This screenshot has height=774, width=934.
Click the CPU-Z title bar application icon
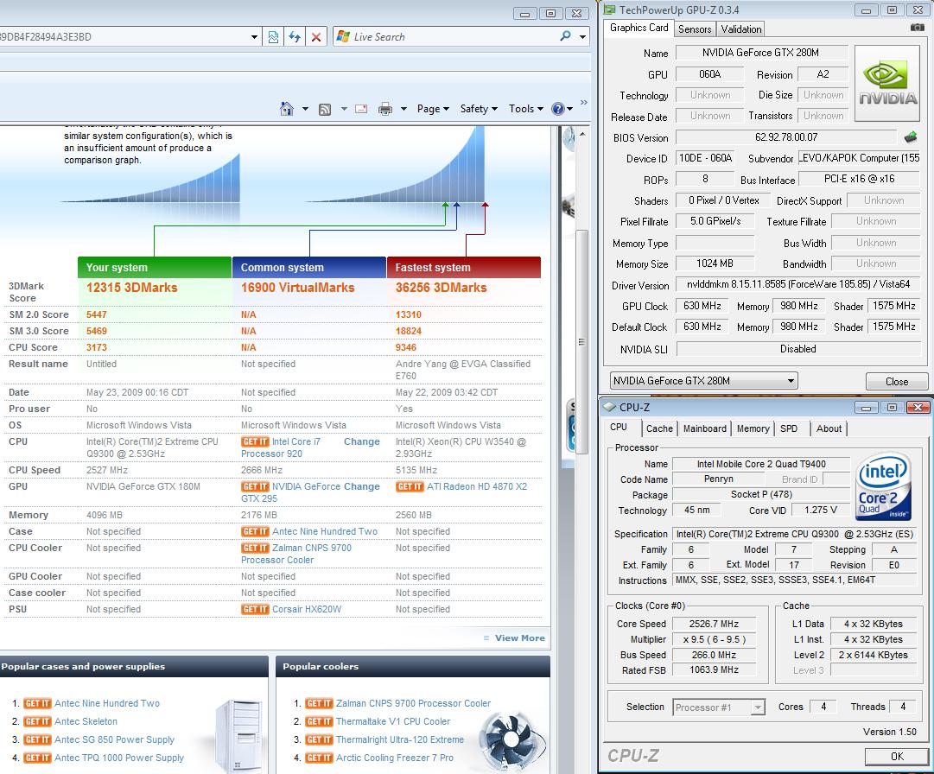[x=609, y=407]
